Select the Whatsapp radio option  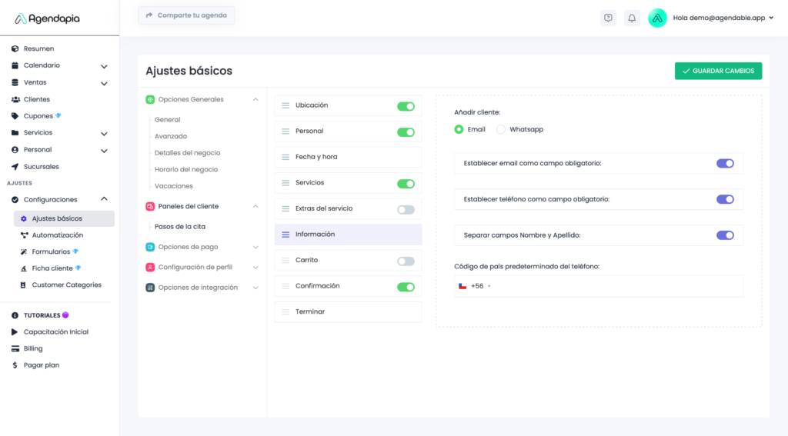(501, 129)
